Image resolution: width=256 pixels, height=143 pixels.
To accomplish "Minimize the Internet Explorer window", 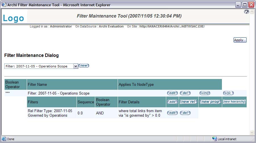I will pyautogui.click(x=238, y=5).
